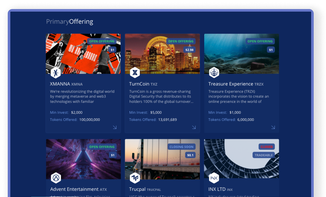The image size is (326, 197).
Task: Click Treasure Experience Min Invest value $1,000
Action: (x=235, y=113)
